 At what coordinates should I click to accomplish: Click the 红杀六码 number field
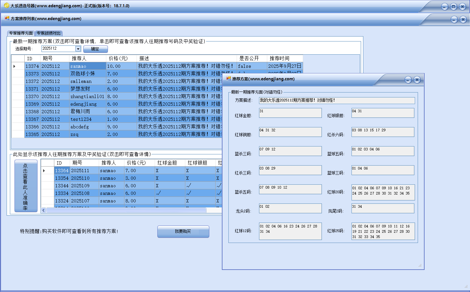pos(382,132)
